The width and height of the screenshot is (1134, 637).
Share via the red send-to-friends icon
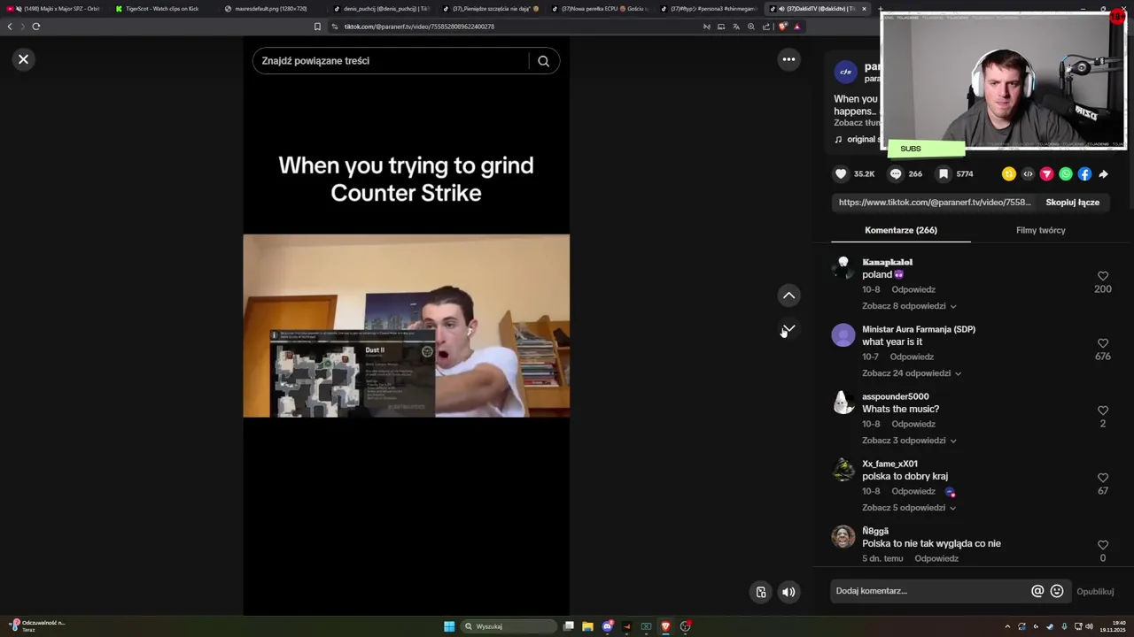[x=1046, y=174]
